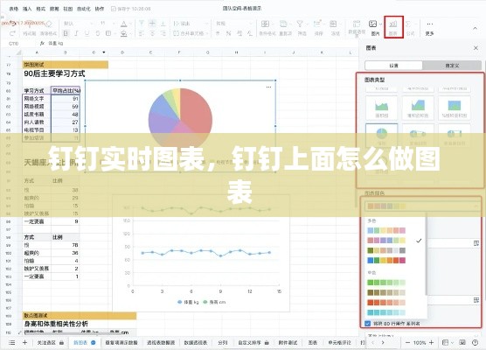486x350 pixels.
Task: Click the filter funnel (筛选) icon
Action: pyautogui.click(x=300, y=24)
